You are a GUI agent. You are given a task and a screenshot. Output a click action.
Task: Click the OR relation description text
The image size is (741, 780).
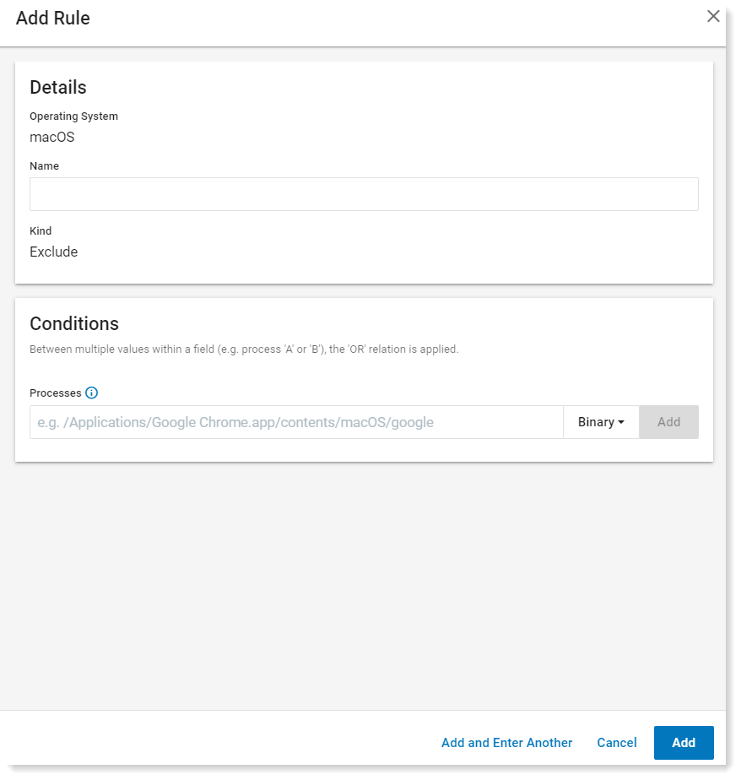click(244, 349)
